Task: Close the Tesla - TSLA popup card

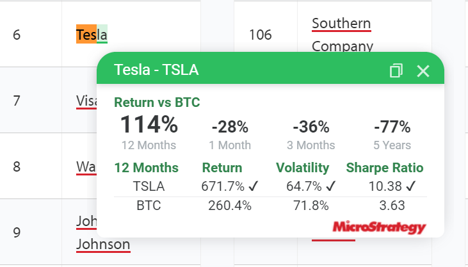Action: (x=423, y=70)
